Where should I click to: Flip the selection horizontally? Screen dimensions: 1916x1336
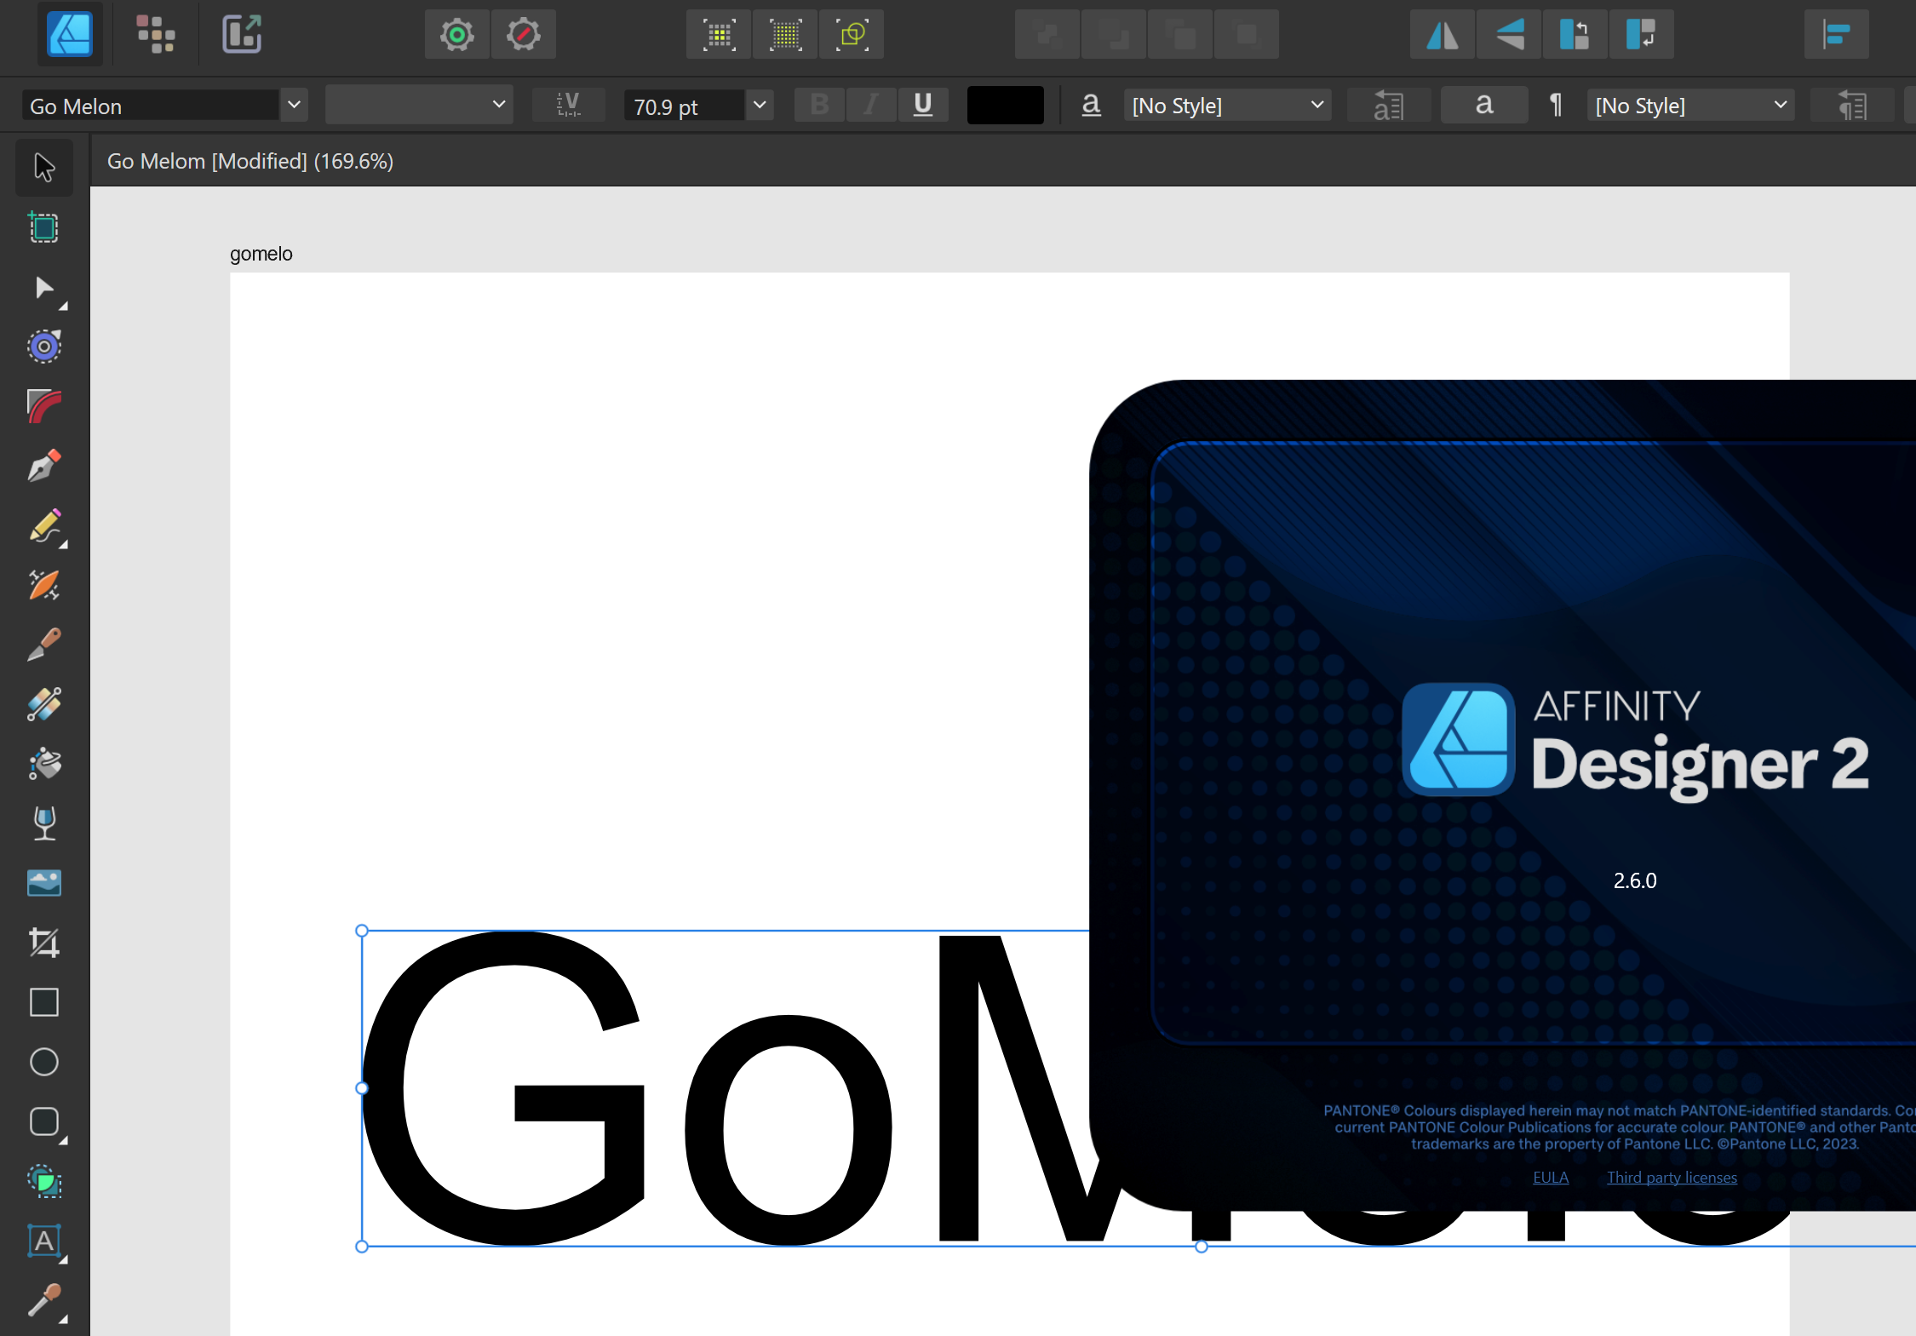[x=1443, y=35]
